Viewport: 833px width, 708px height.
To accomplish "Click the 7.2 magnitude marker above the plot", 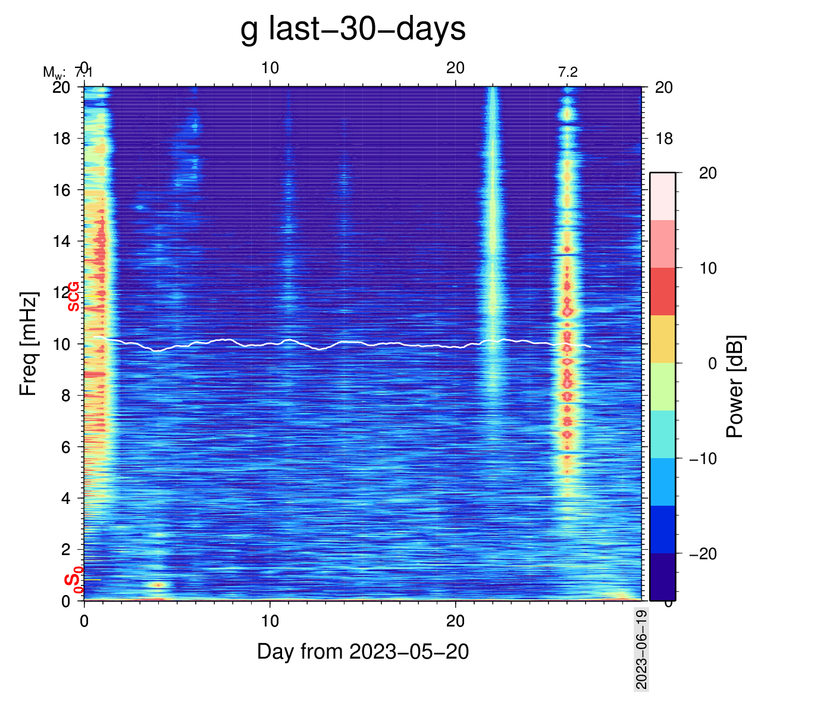I will [568, 73].
